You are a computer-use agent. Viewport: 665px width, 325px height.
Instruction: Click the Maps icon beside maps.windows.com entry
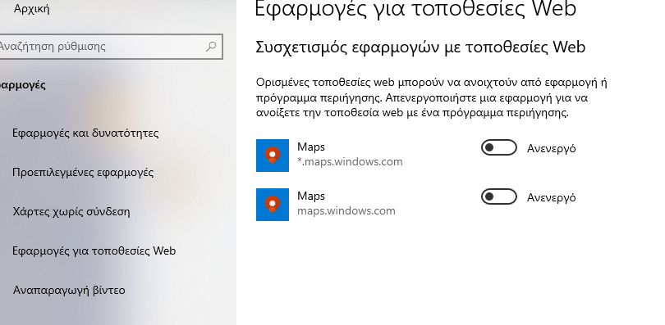pos(273,205)
